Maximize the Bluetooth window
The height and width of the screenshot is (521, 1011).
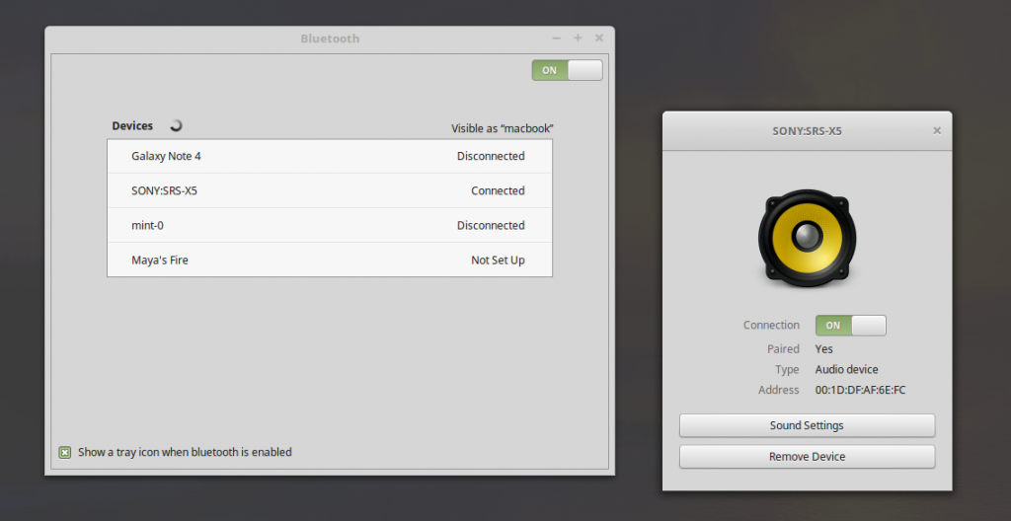click(578, 38)
